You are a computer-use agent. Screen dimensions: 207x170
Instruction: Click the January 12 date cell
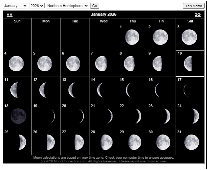[x=46, y=90]
